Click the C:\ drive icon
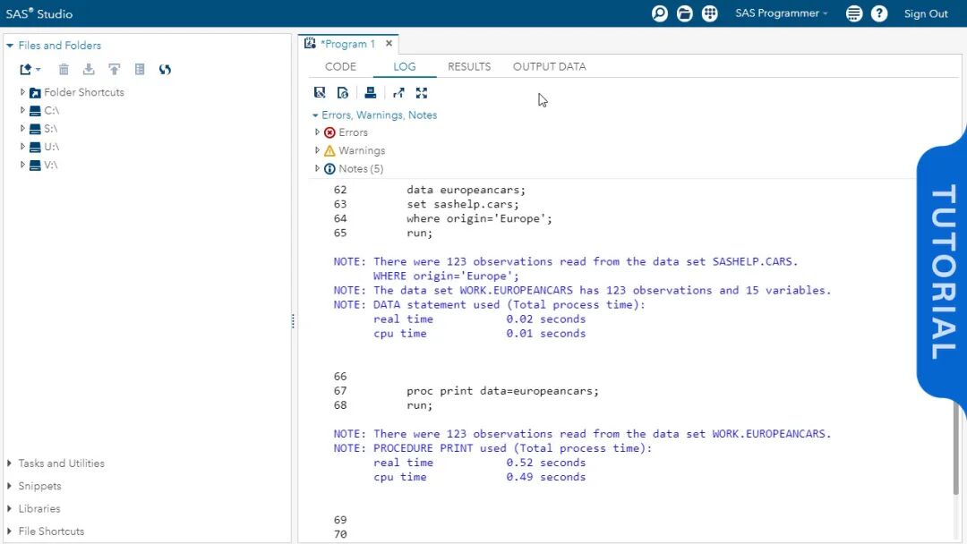Viewport: 967px width, 544px height. coord(35,110)
